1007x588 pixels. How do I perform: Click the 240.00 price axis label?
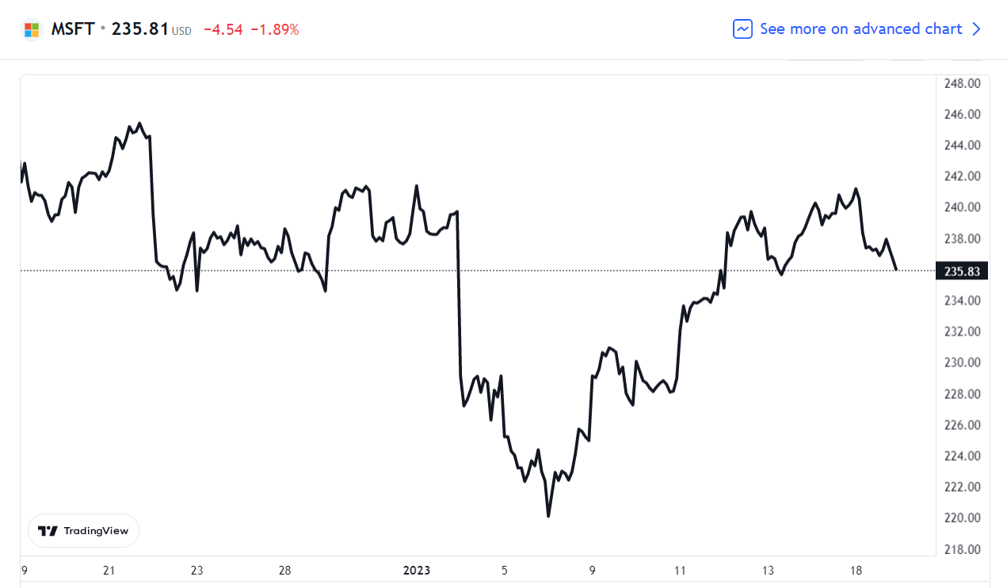(x=962, y=207)
